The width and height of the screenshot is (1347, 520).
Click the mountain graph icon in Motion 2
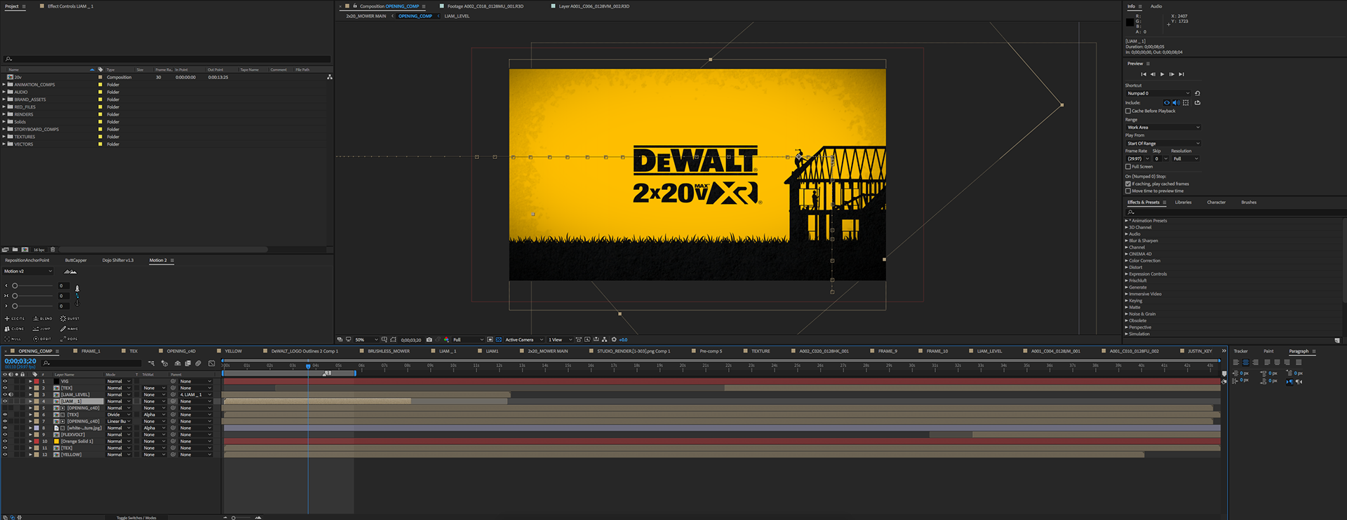pos(70,271)
